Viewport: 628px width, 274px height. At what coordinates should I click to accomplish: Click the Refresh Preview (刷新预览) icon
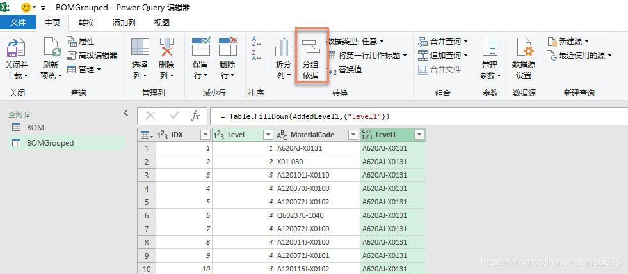click(x=52, y=47)
